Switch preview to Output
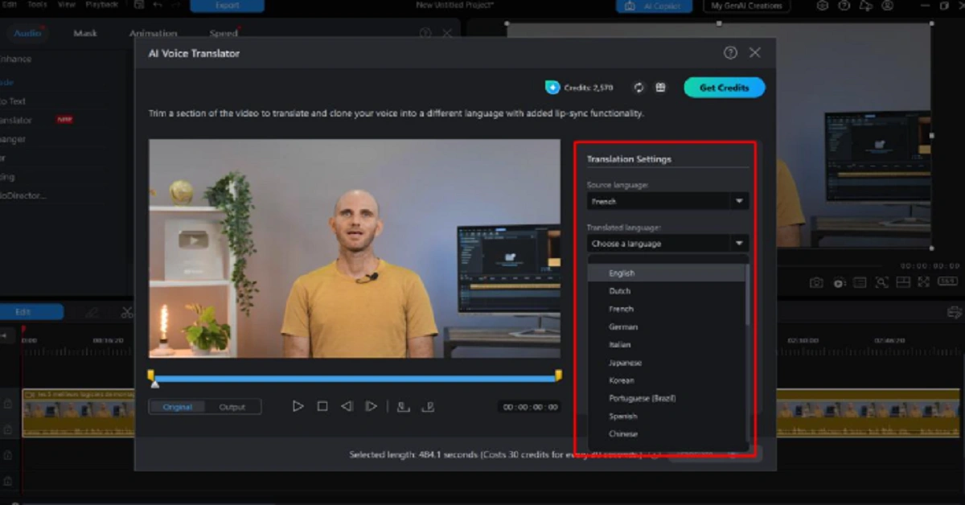 (x=232, y=407)
